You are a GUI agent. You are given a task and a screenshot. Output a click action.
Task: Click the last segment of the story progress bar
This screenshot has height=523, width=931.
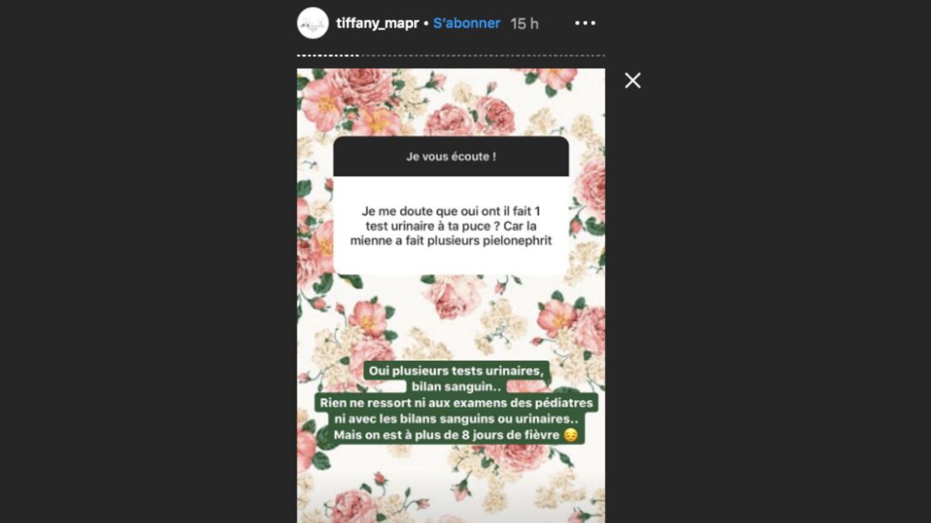[x=603, y=55]
